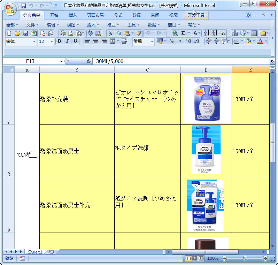Screen dimensions: 278x265
Task: Click the Paste clipboard icon
Action: [126, 33]
